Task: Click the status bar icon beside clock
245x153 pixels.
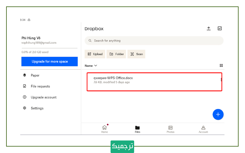Action: pyautogui.click(x=29, y=20)
